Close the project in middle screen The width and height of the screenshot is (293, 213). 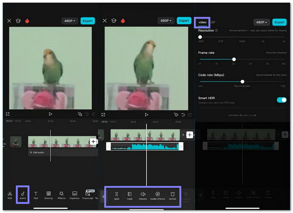click(105, 21)
